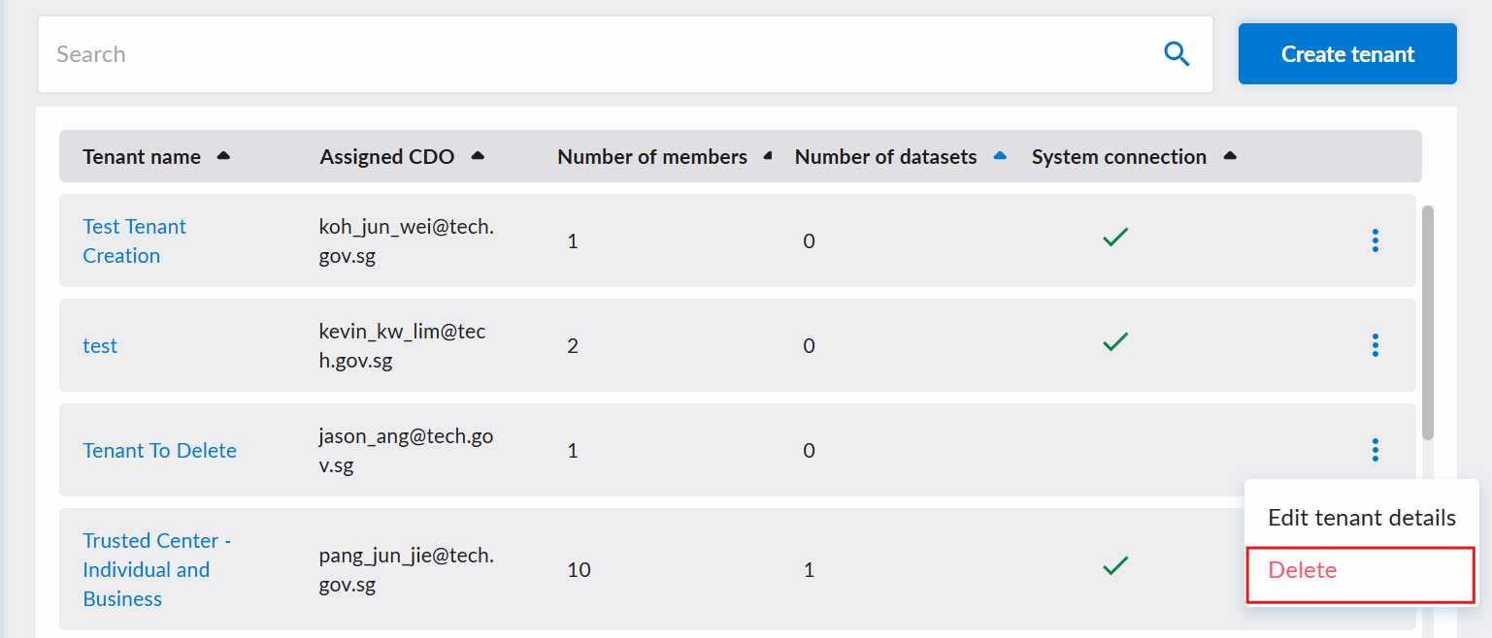This screenshot has height=638, width=1492.
Task: Choose Edit tenant details from the menu
Action: coord(1362,518)
